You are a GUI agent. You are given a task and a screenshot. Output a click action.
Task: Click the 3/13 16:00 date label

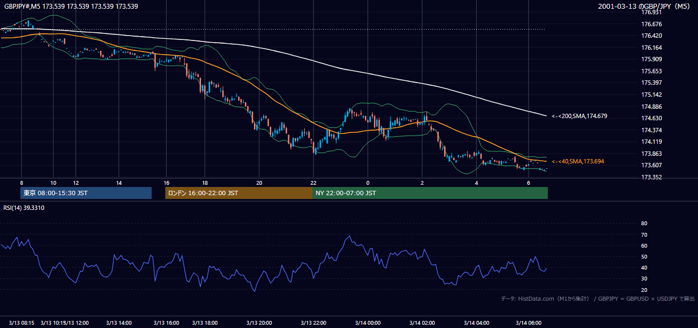pyautogui.click(x=165, y=323)
